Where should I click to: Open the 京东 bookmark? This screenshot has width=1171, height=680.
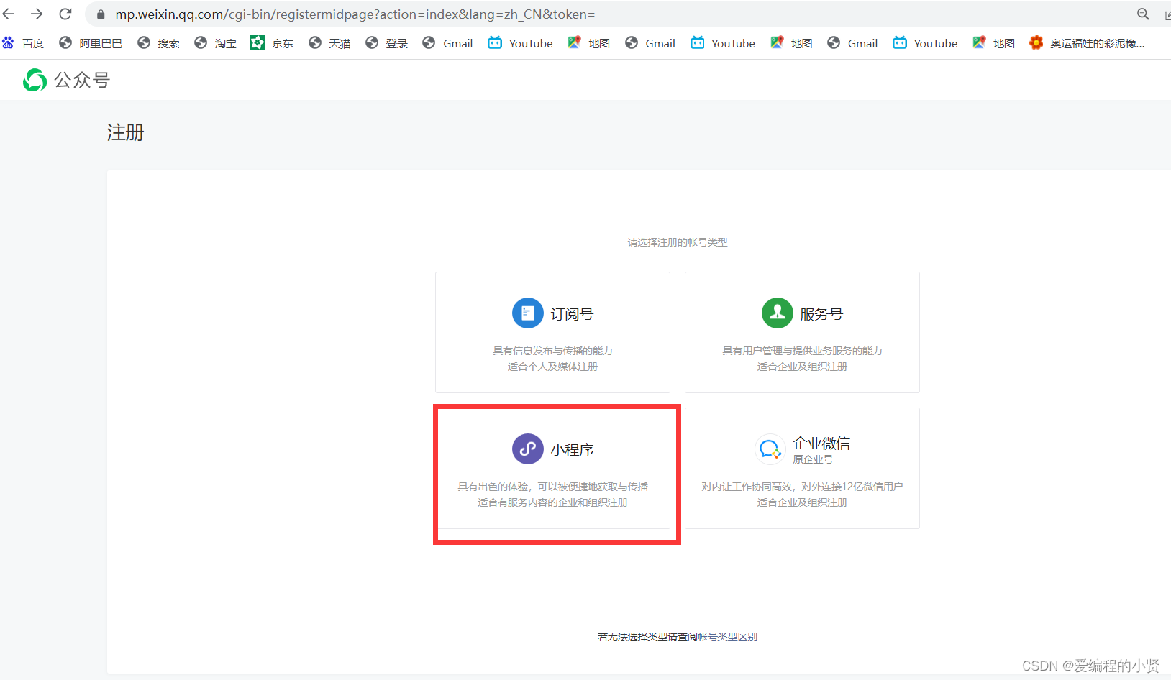[x=273, y=43]
